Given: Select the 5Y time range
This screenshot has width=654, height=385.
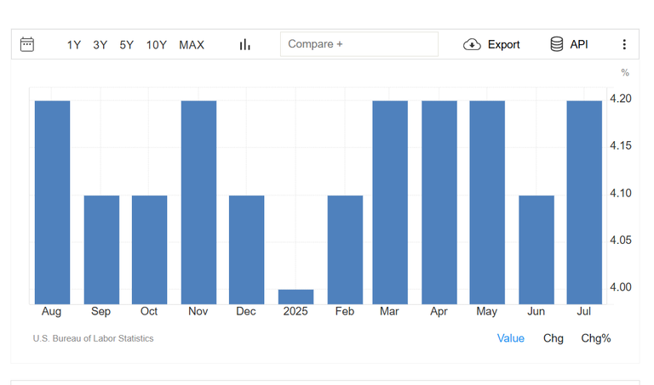Looking at the screenshot, I should [x=126, y=45].
